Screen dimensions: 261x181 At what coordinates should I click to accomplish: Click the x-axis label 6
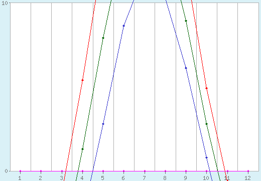(123, 178)
